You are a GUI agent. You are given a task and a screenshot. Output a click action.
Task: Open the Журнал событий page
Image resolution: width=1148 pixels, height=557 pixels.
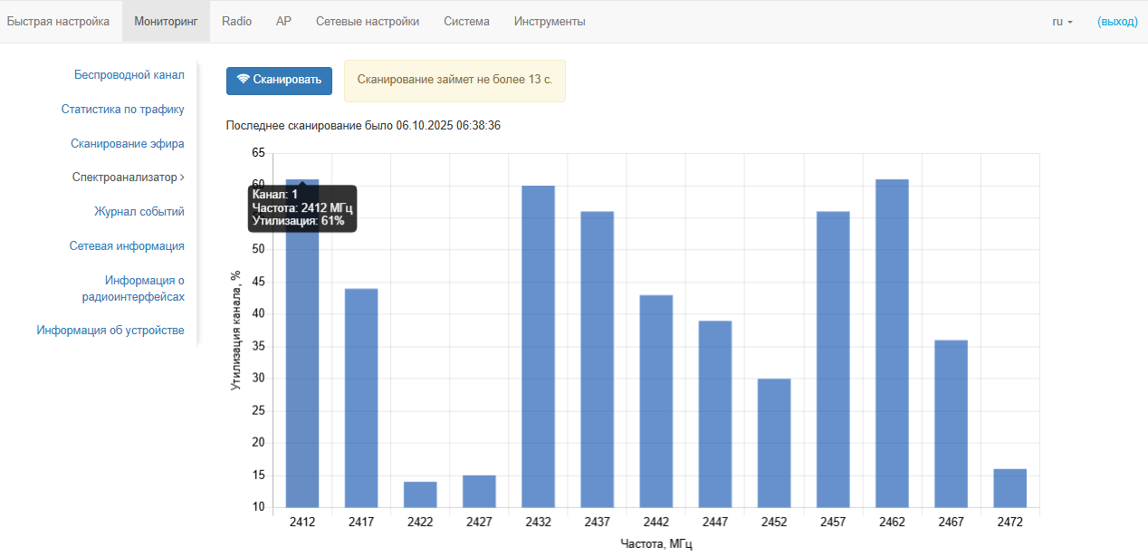coord(139,212)
